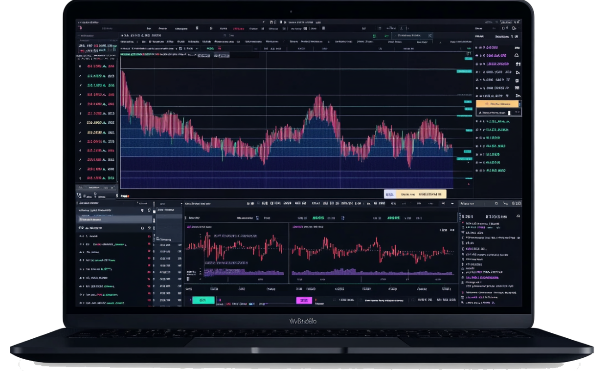Click the green square icon left of play icon

click(375, 36)
